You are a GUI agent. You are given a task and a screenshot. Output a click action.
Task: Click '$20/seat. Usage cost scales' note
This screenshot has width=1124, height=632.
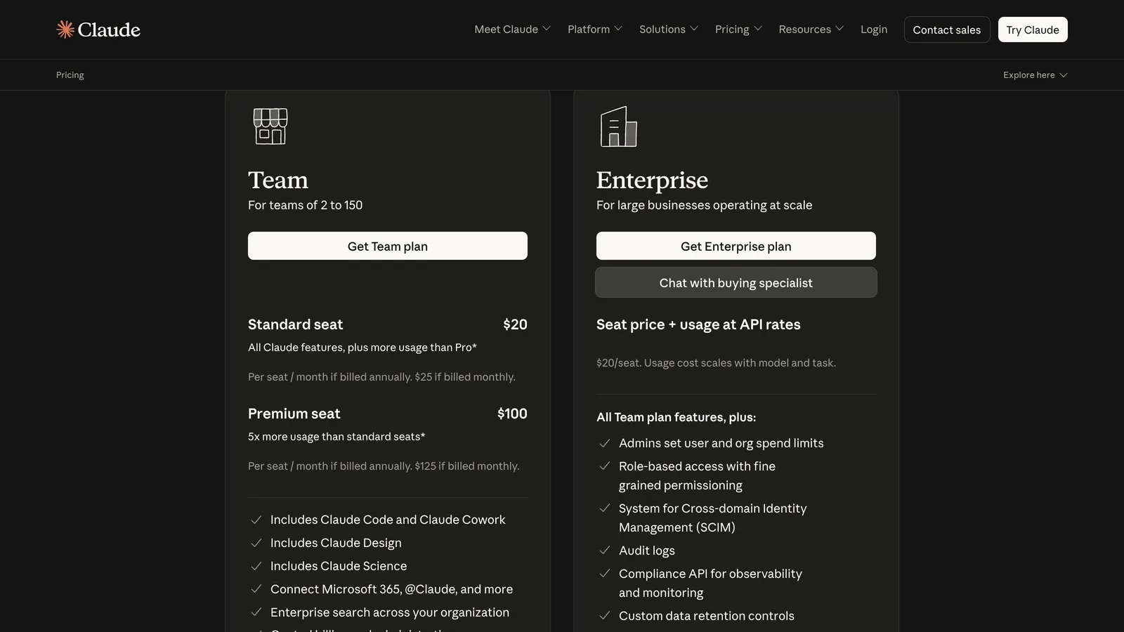click(716, 363)
